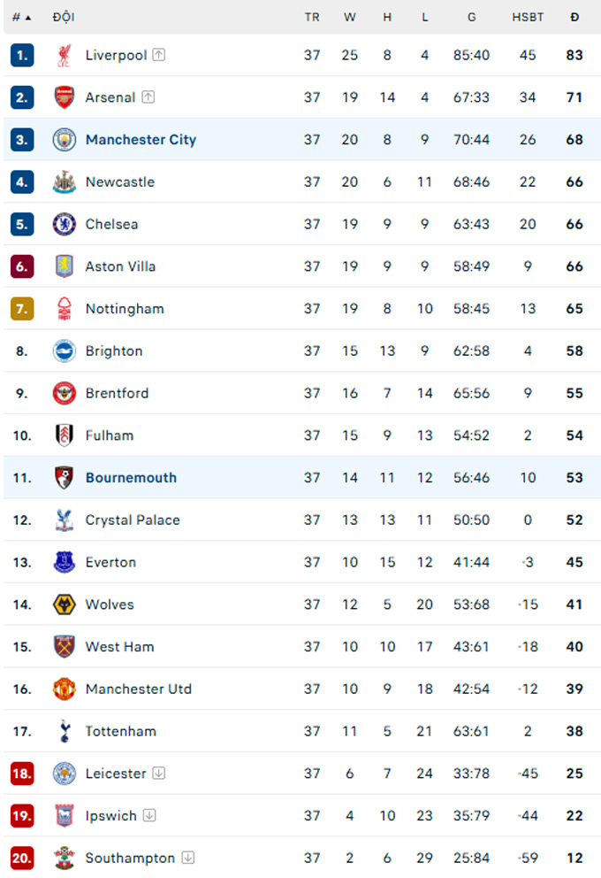Click the Tottenham club crest
The height and width of the screenshot is (878, 601).
(65, 731)
